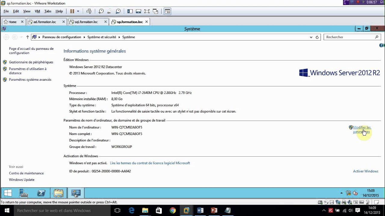Go to the Home tab
This screenshot has width=385, height=216.
click(x=12, y=22)
